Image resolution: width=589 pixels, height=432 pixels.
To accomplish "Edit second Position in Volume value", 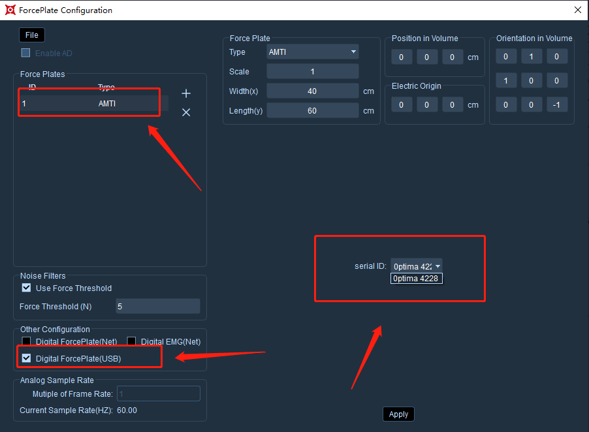I will [x=427, y=57].
